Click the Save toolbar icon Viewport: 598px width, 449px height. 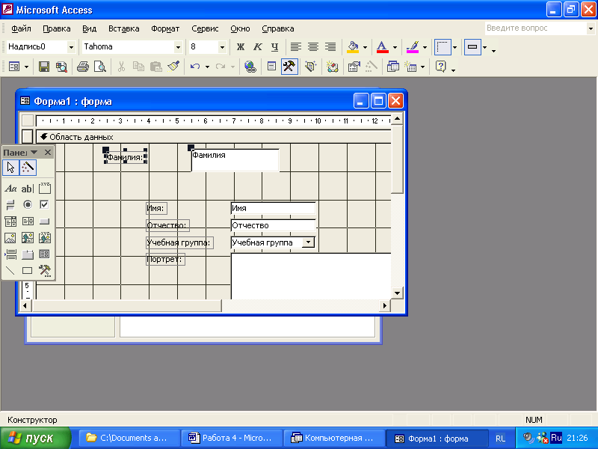click(x=44, y=67)
